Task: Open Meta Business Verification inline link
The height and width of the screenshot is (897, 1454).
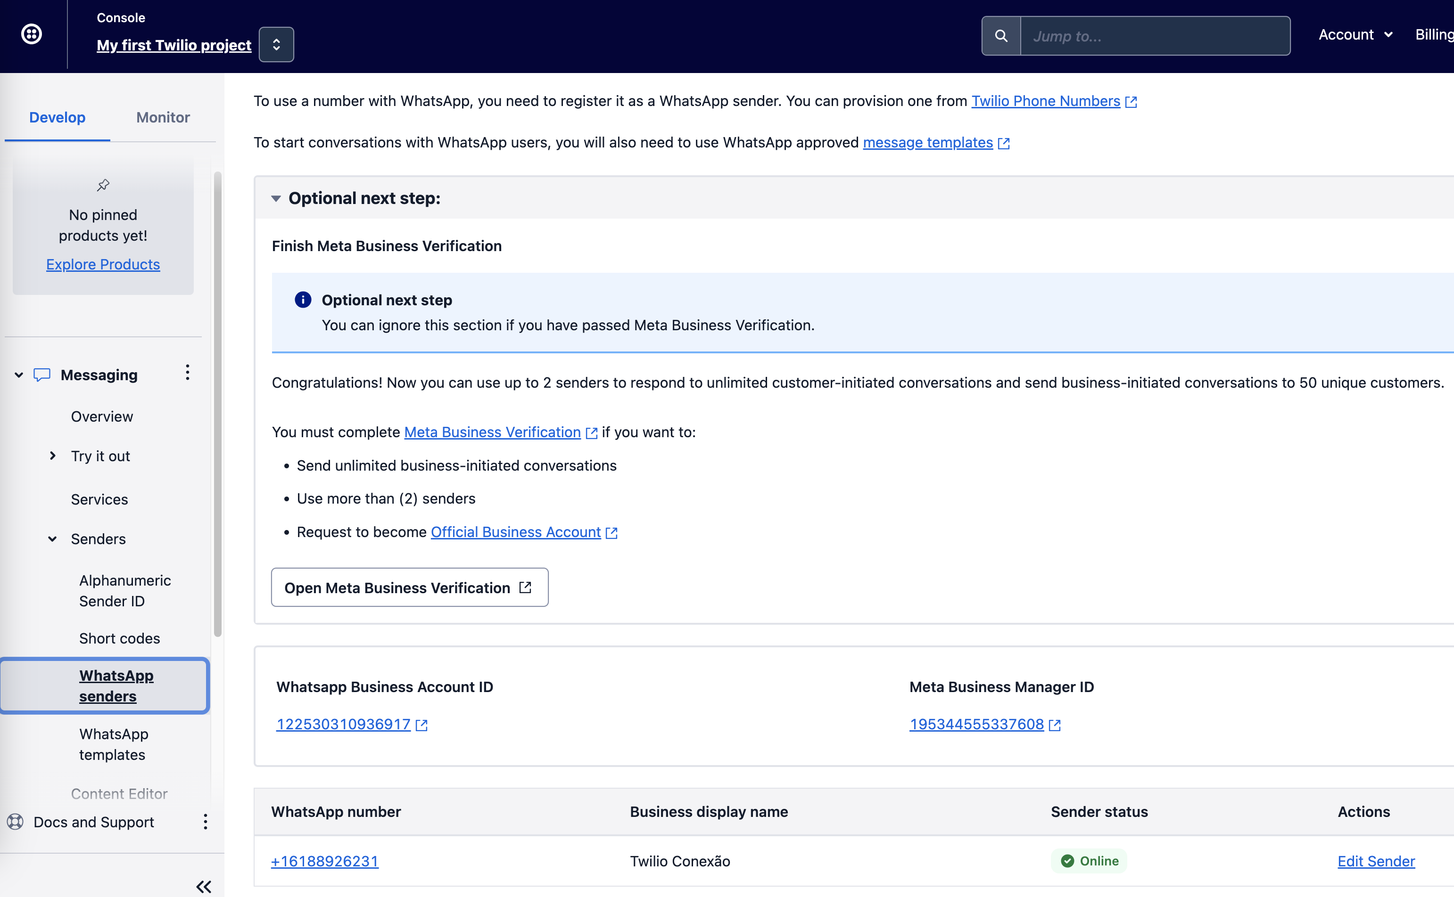Action: coord(492,432)
